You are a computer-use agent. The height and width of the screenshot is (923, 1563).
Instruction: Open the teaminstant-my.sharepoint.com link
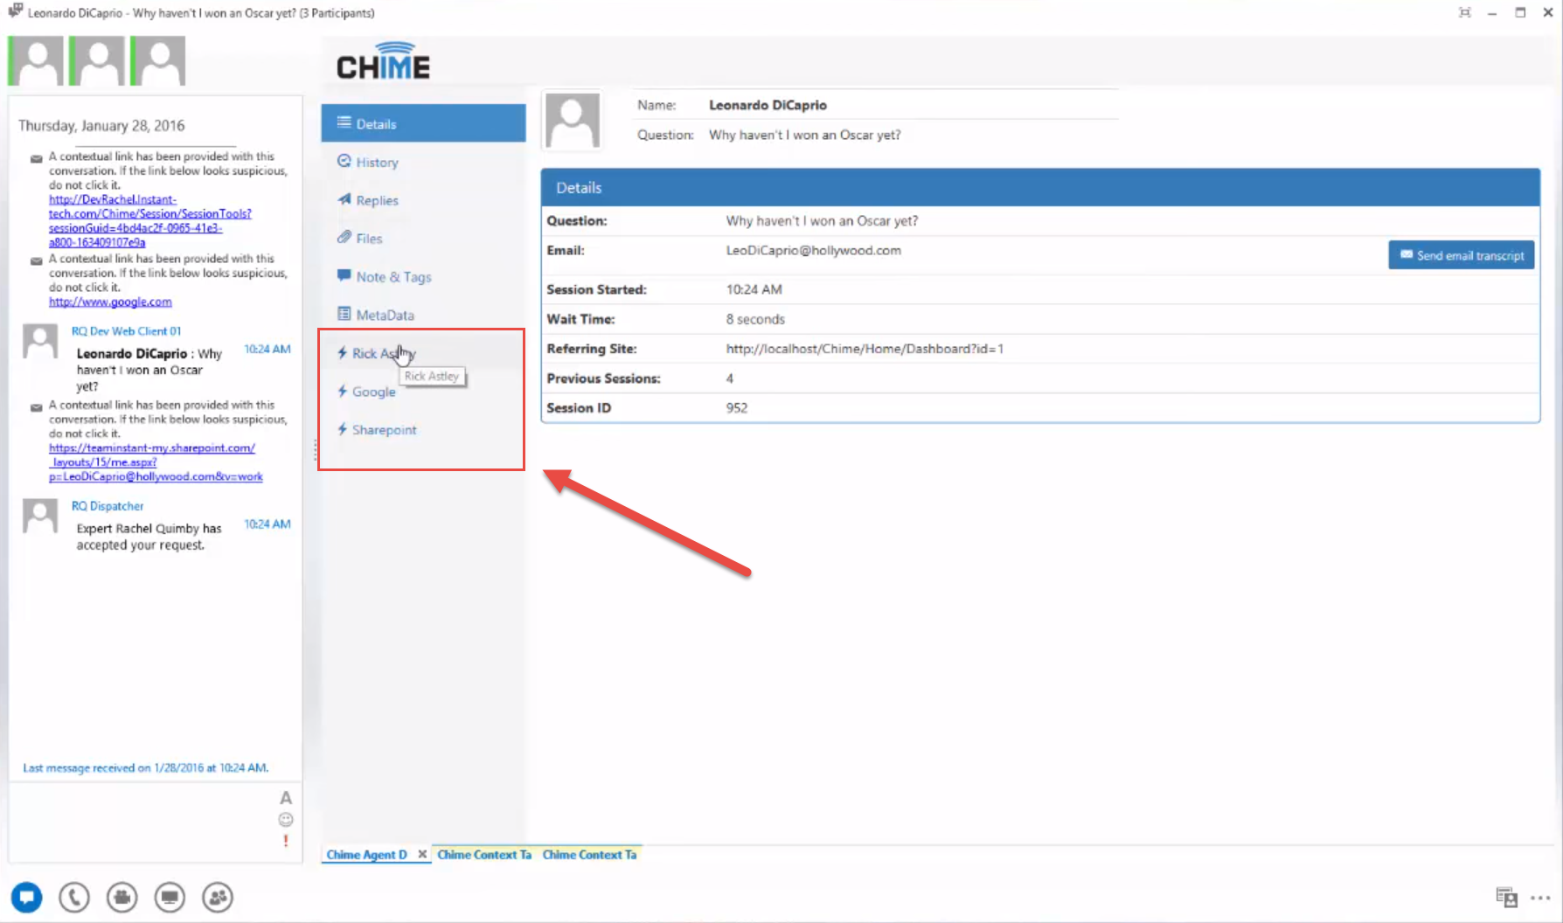coord(156,462)
